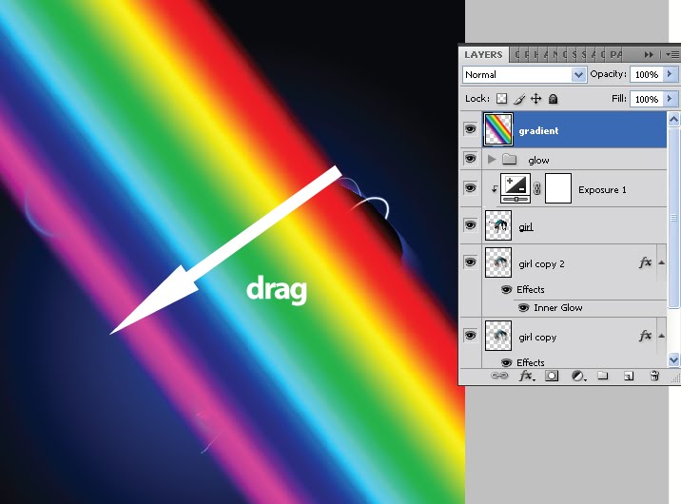Click the Create new layer icon
The image size is (681, 504).
click(x=629, y=376)
